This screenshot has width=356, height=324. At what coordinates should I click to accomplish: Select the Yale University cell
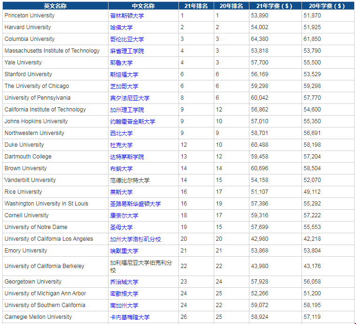pyautogui.click(x=55, y=63)
